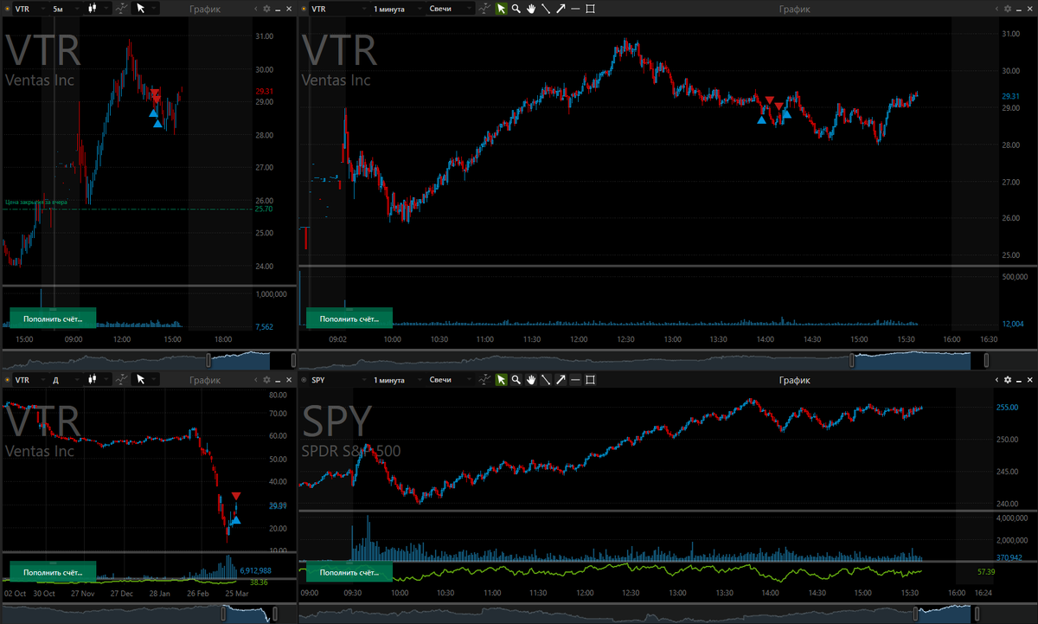This screenshot has width=1038, height=624.
Task: Select horizontal line tool in VTR 1 минута toolbar
Action: [575, 9]
